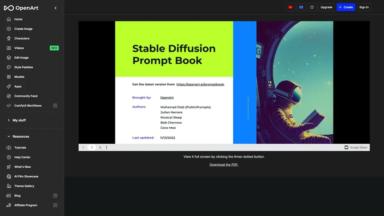Click the Download the PDF link
Screen dimensions: 384x216
pos(224,165)
